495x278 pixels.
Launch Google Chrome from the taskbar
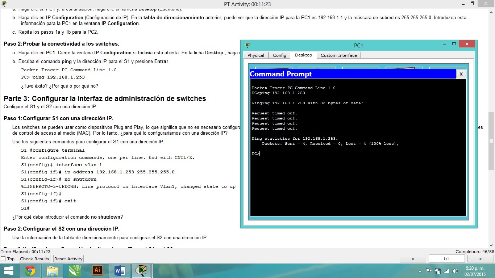click(30, 270)
